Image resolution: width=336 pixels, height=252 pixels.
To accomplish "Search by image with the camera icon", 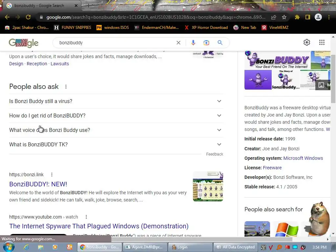I will [206, 43].
